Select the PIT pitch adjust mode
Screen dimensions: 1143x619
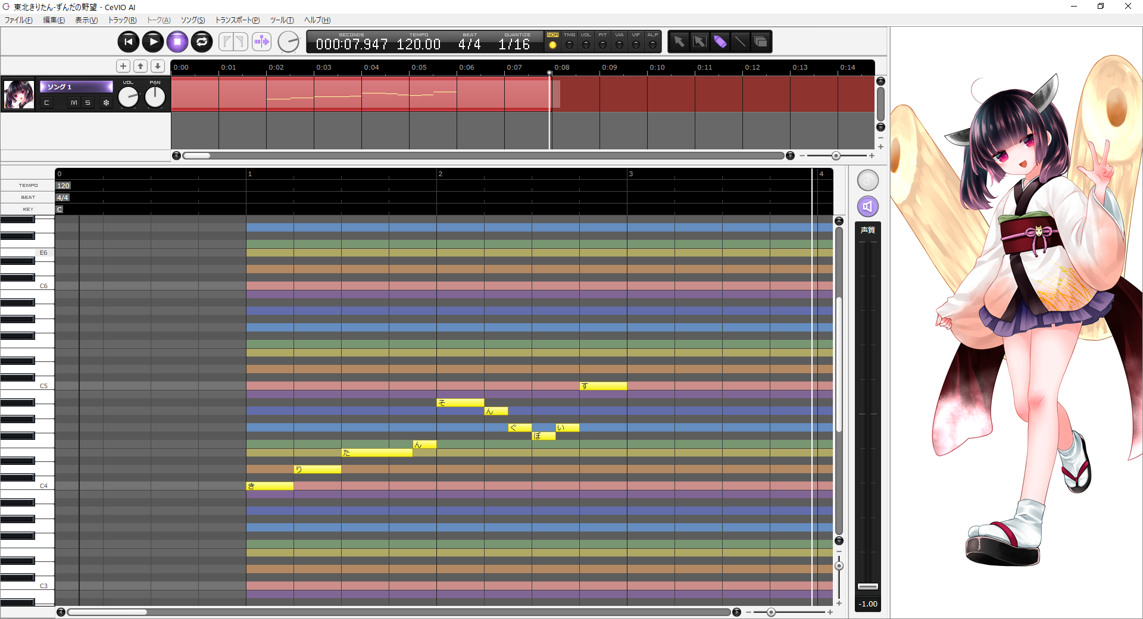pos(603,42)
